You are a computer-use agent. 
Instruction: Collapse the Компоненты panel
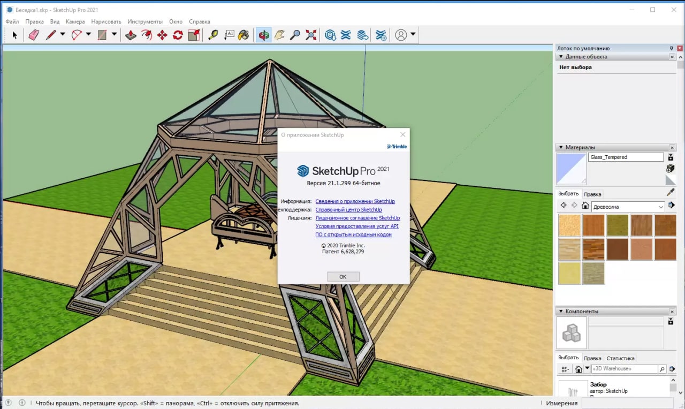coord(561,311)
